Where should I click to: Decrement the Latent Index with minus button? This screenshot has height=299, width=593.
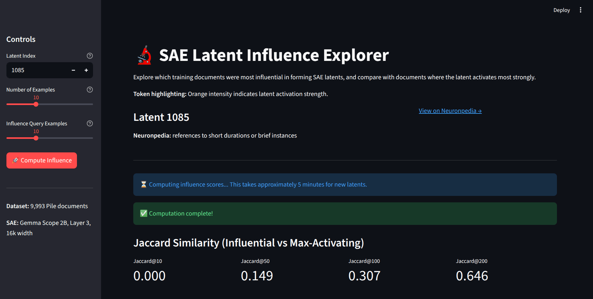[73, 70]
